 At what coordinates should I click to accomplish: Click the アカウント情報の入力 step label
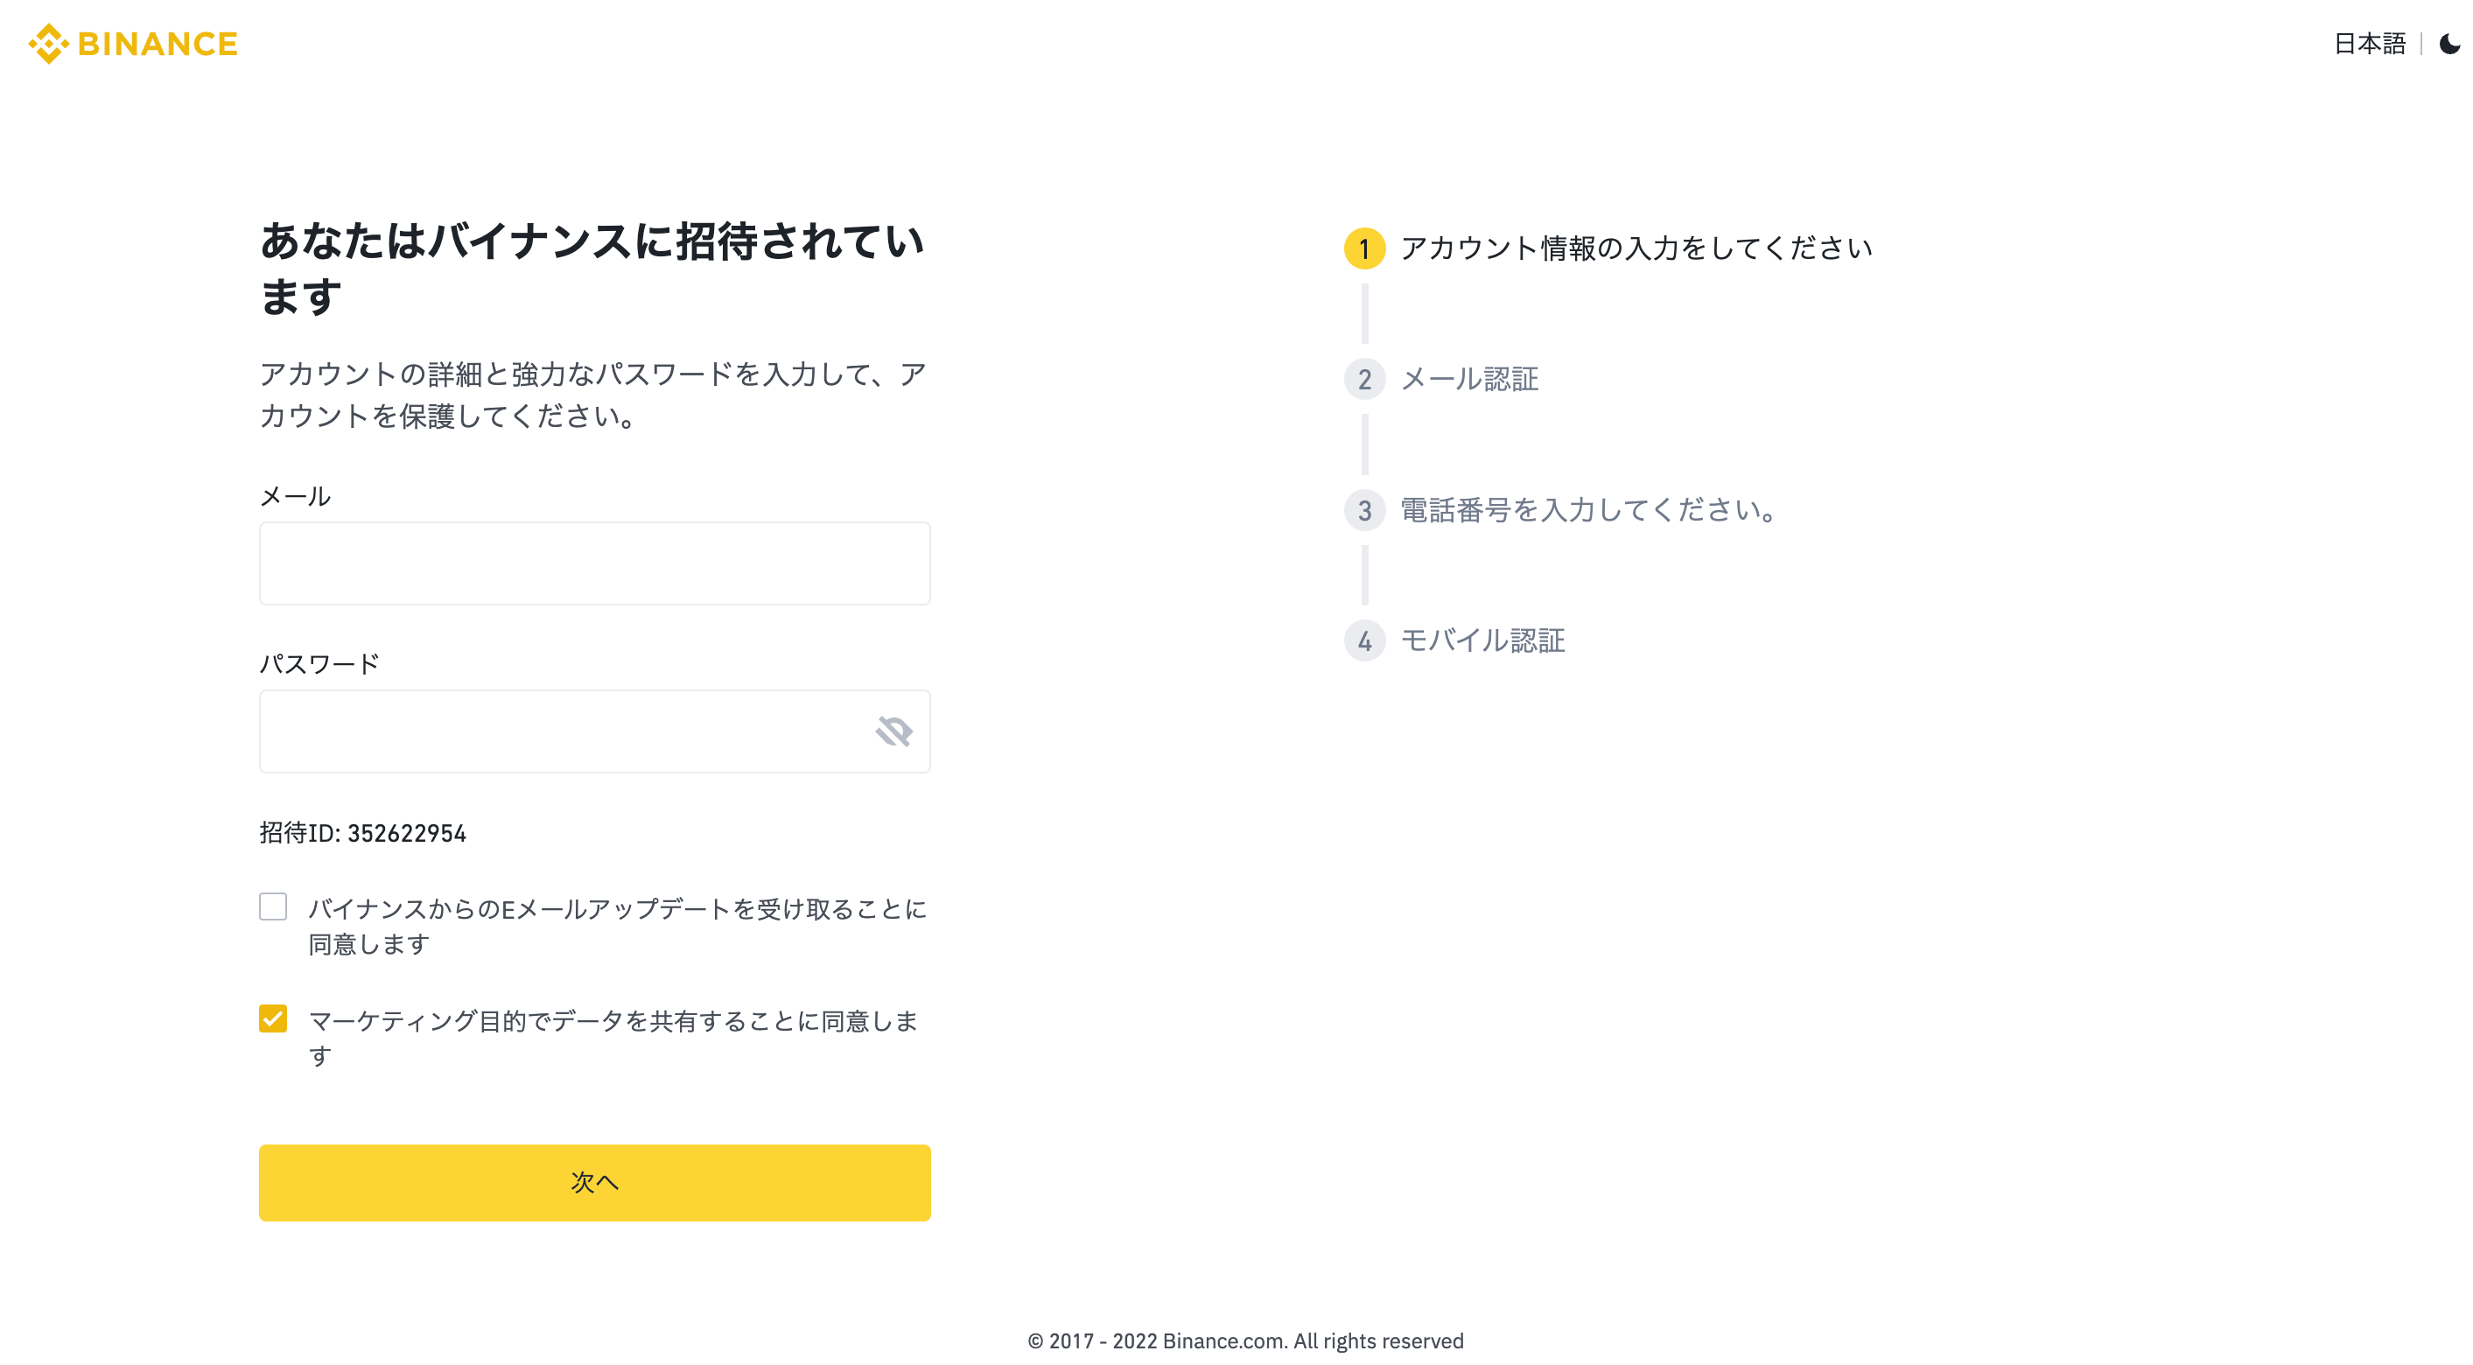click(1636, 248)
